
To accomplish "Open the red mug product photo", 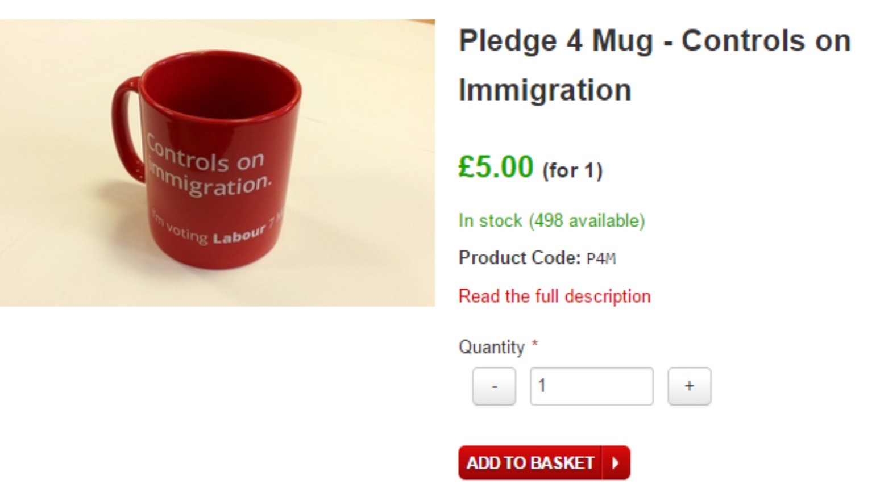I will (217, 163).
